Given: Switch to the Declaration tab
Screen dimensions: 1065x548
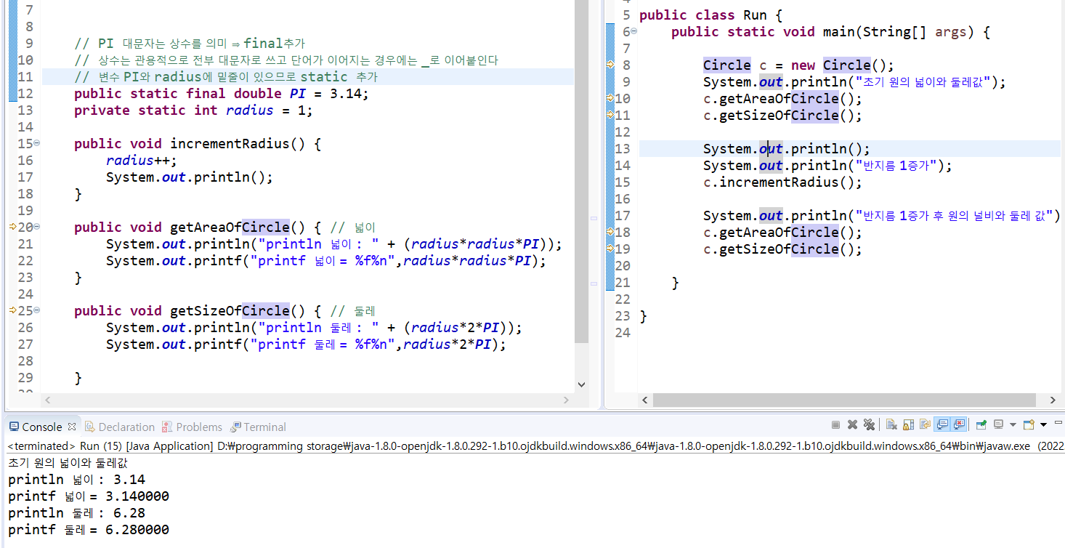Looking at the screenshot, I should pyautogui.click(x=119, y=427).
